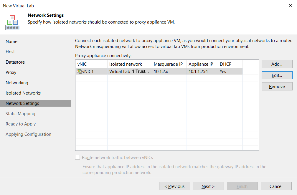Sort by the Masquerade IP column header

[169, 64]
